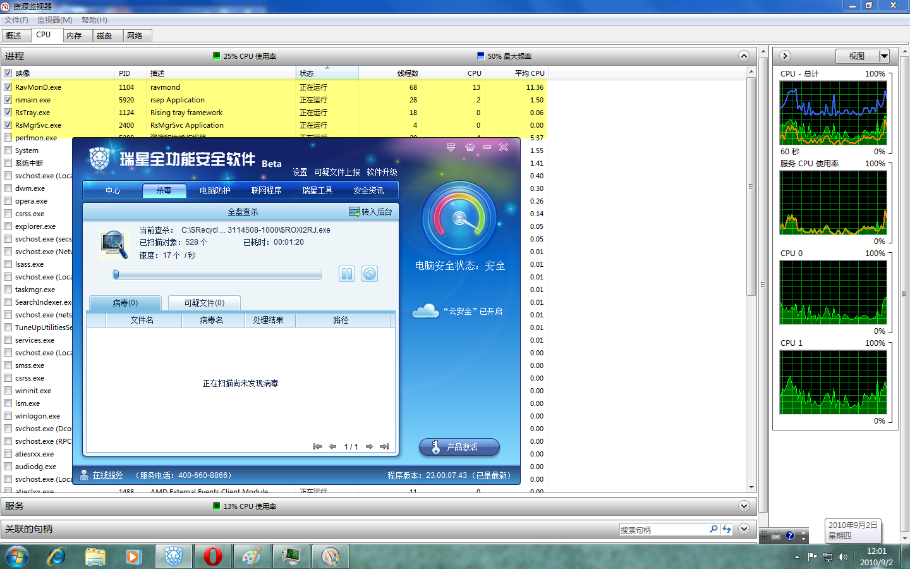Show hidden system tray icons

click(797, 557)
